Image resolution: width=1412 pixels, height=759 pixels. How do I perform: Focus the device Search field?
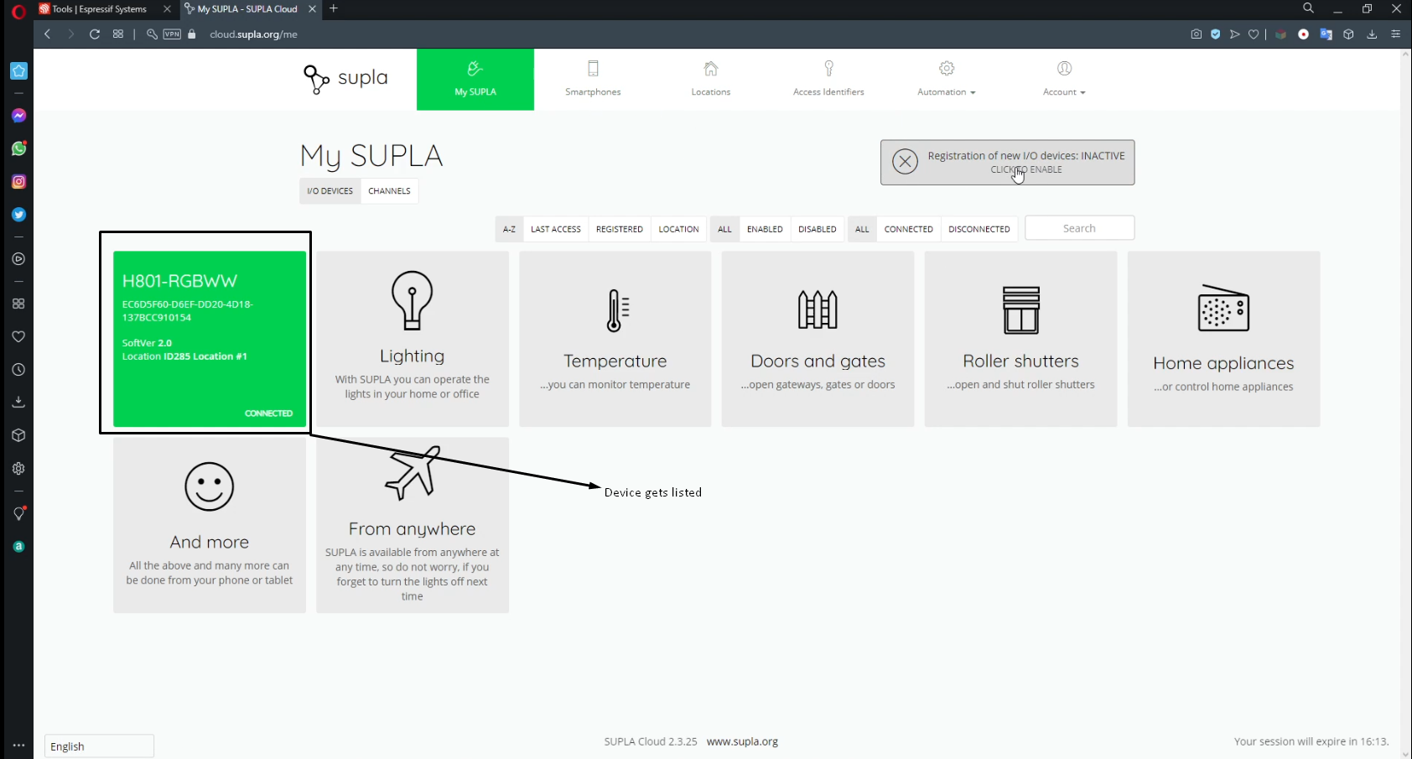(x=1080, y=228)
